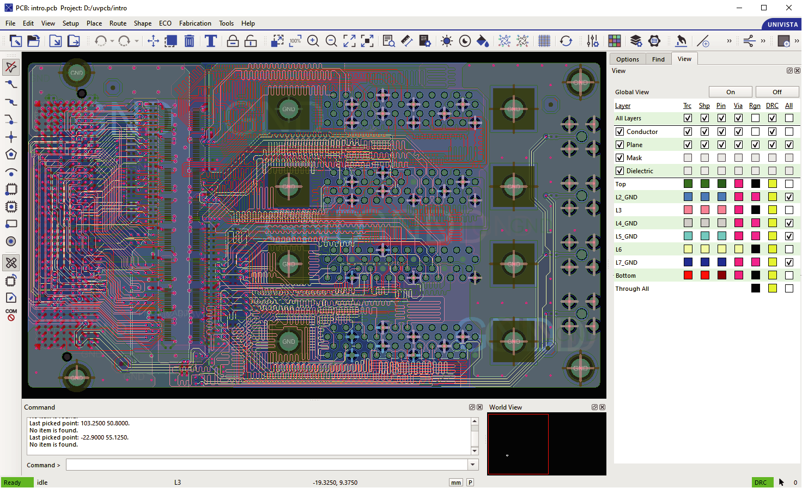The height and width of the screenshot is (488, 802).
Task: Click the COM prohibit icon in sidebar
Action: 11,315
